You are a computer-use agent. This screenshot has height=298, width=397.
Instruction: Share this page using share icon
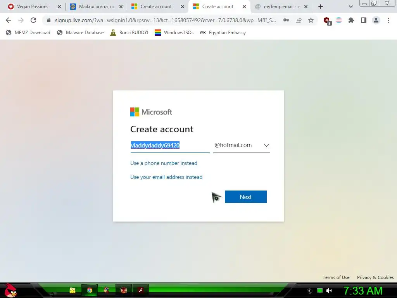tap(299, 20)
